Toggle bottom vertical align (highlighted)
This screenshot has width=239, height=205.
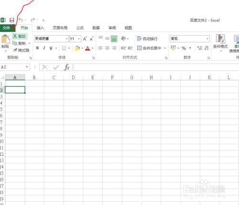pos(114,39)
